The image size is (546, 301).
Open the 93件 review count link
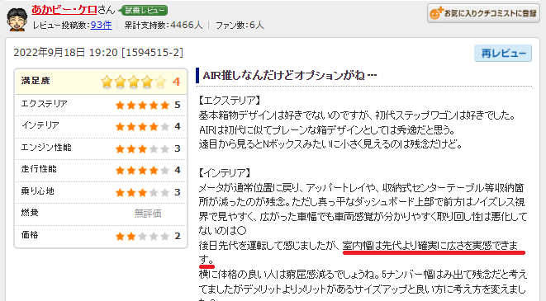click(x=101, y=25)
